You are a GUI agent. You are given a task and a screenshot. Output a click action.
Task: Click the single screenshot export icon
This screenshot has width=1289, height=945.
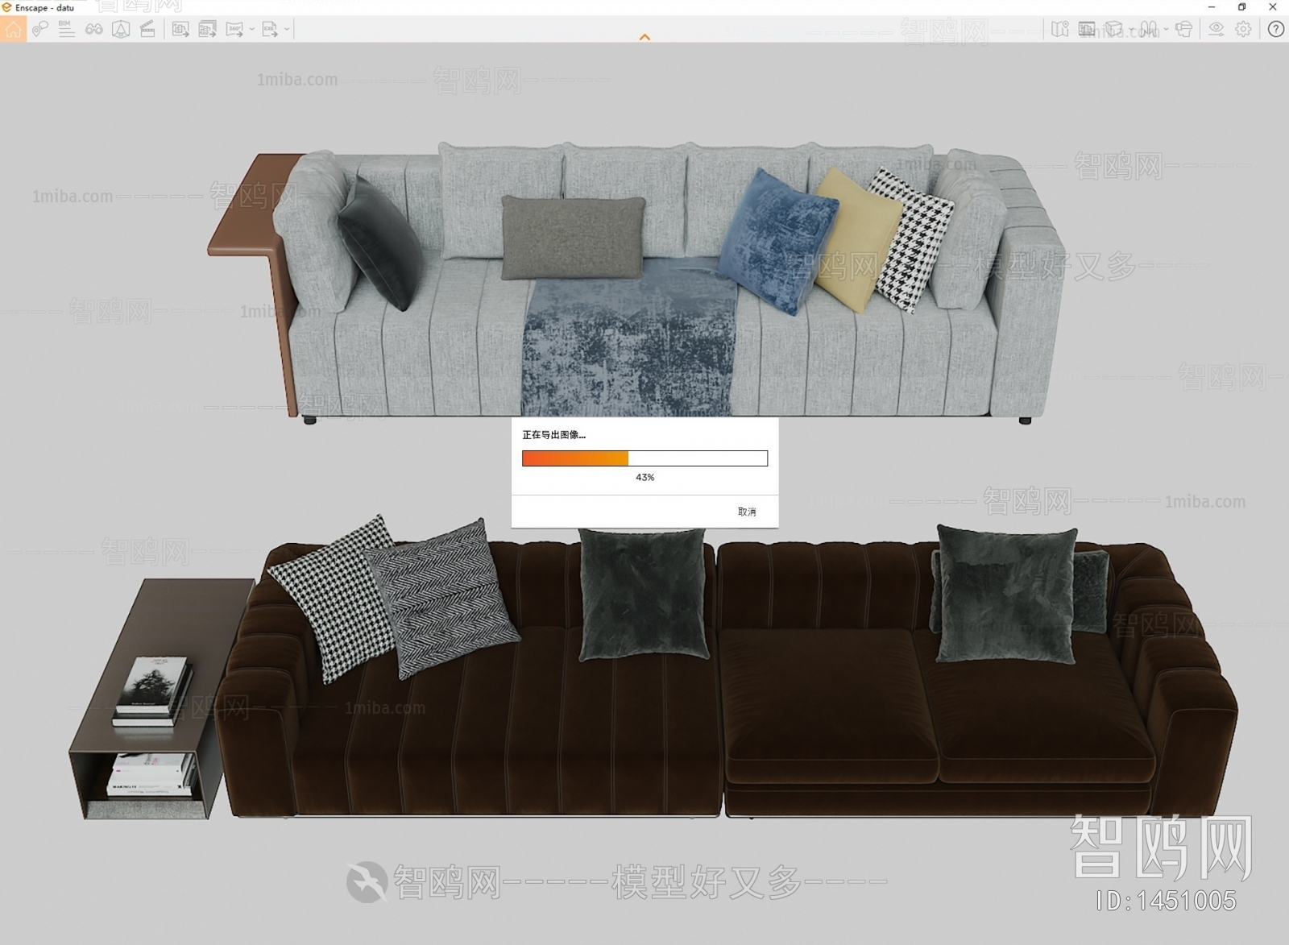[x=180, y=30]
